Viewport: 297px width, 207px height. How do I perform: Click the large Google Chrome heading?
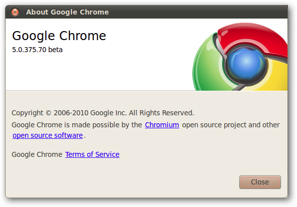[59, 36]
